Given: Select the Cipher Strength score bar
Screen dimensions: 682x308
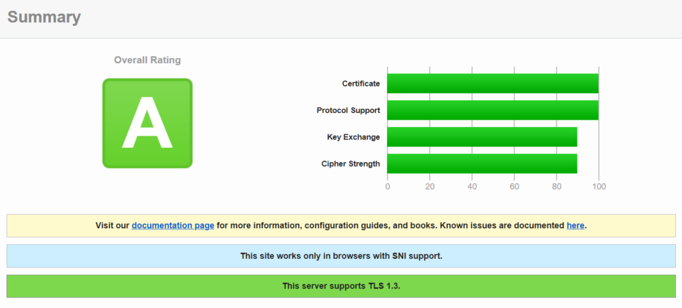Looking at the screenshot, I should pos(482,164).
